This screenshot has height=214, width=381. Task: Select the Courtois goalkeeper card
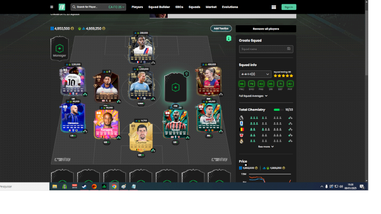tap(141, 136)
